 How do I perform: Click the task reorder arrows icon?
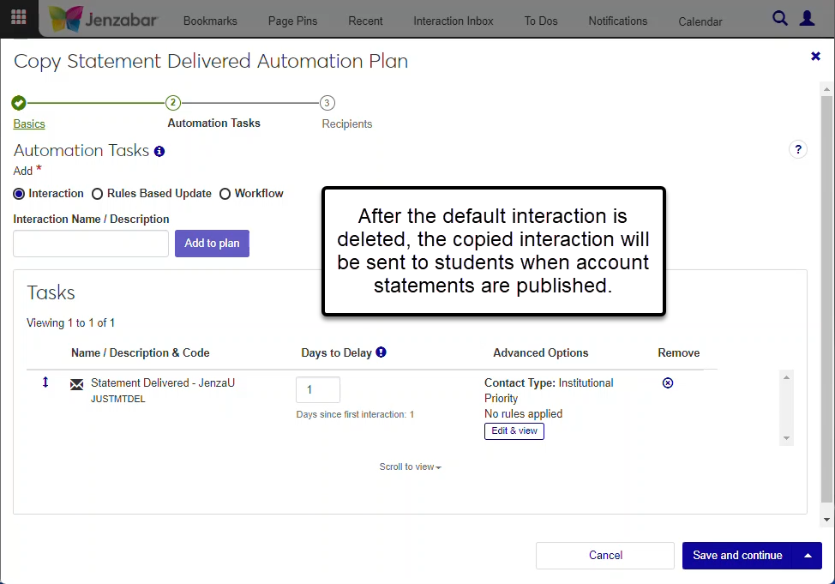click(x=45, y=382)
